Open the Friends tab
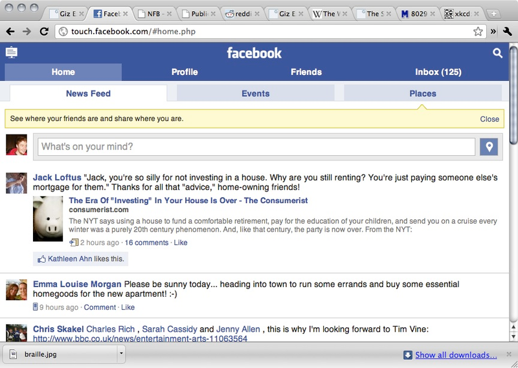The width and height of the screenshot is (518, 368). [x=306, y=72]
